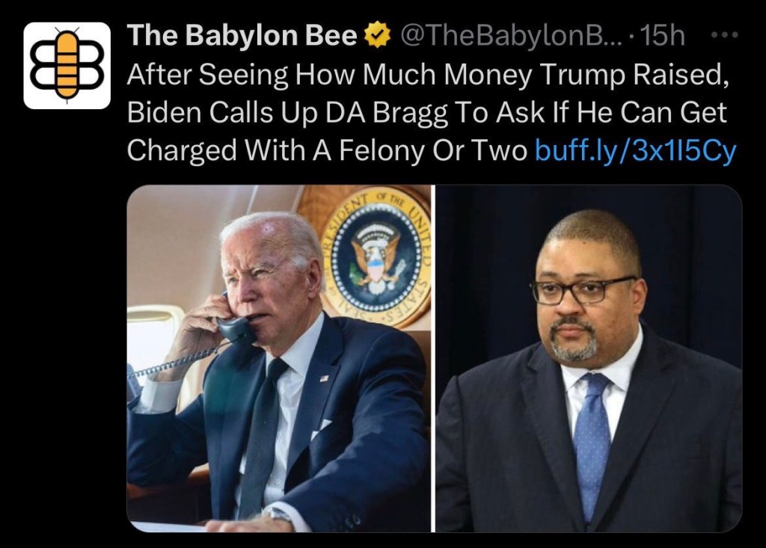Open the @TheBabylonB... handle
The image size is (766, 548).
[x=512, y=36]
